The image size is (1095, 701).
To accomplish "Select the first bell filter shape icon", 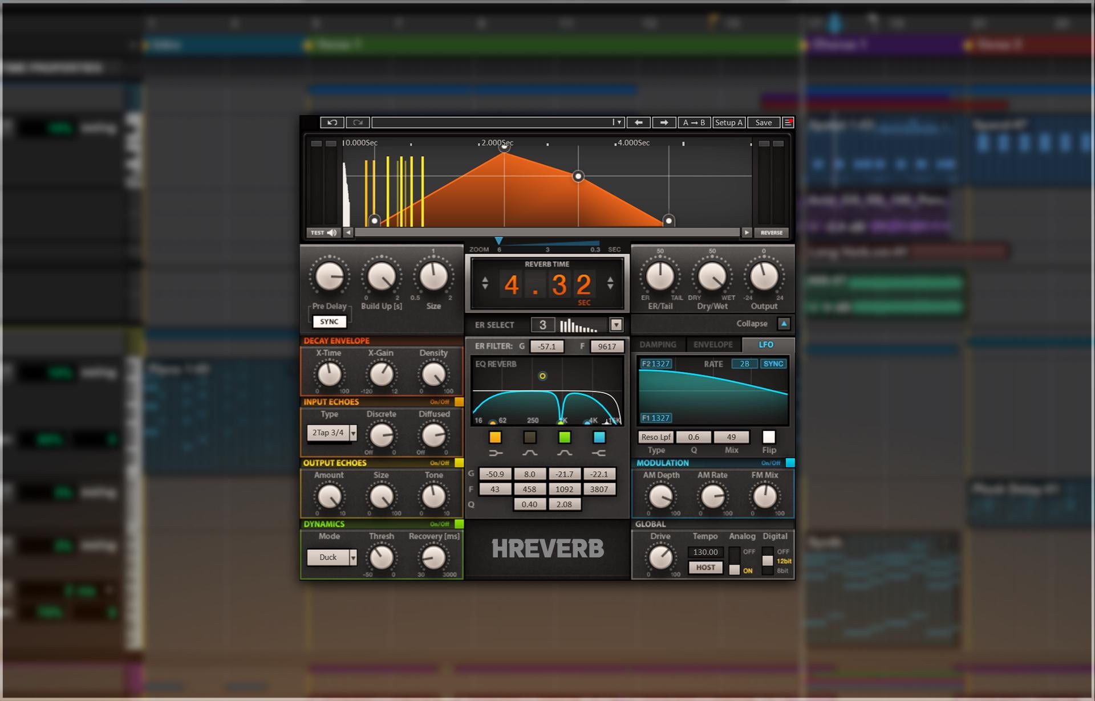I will 530,453.
